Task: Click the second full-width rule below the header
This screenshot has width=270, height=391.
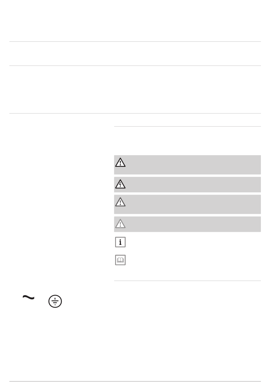Action: point(135,66)
